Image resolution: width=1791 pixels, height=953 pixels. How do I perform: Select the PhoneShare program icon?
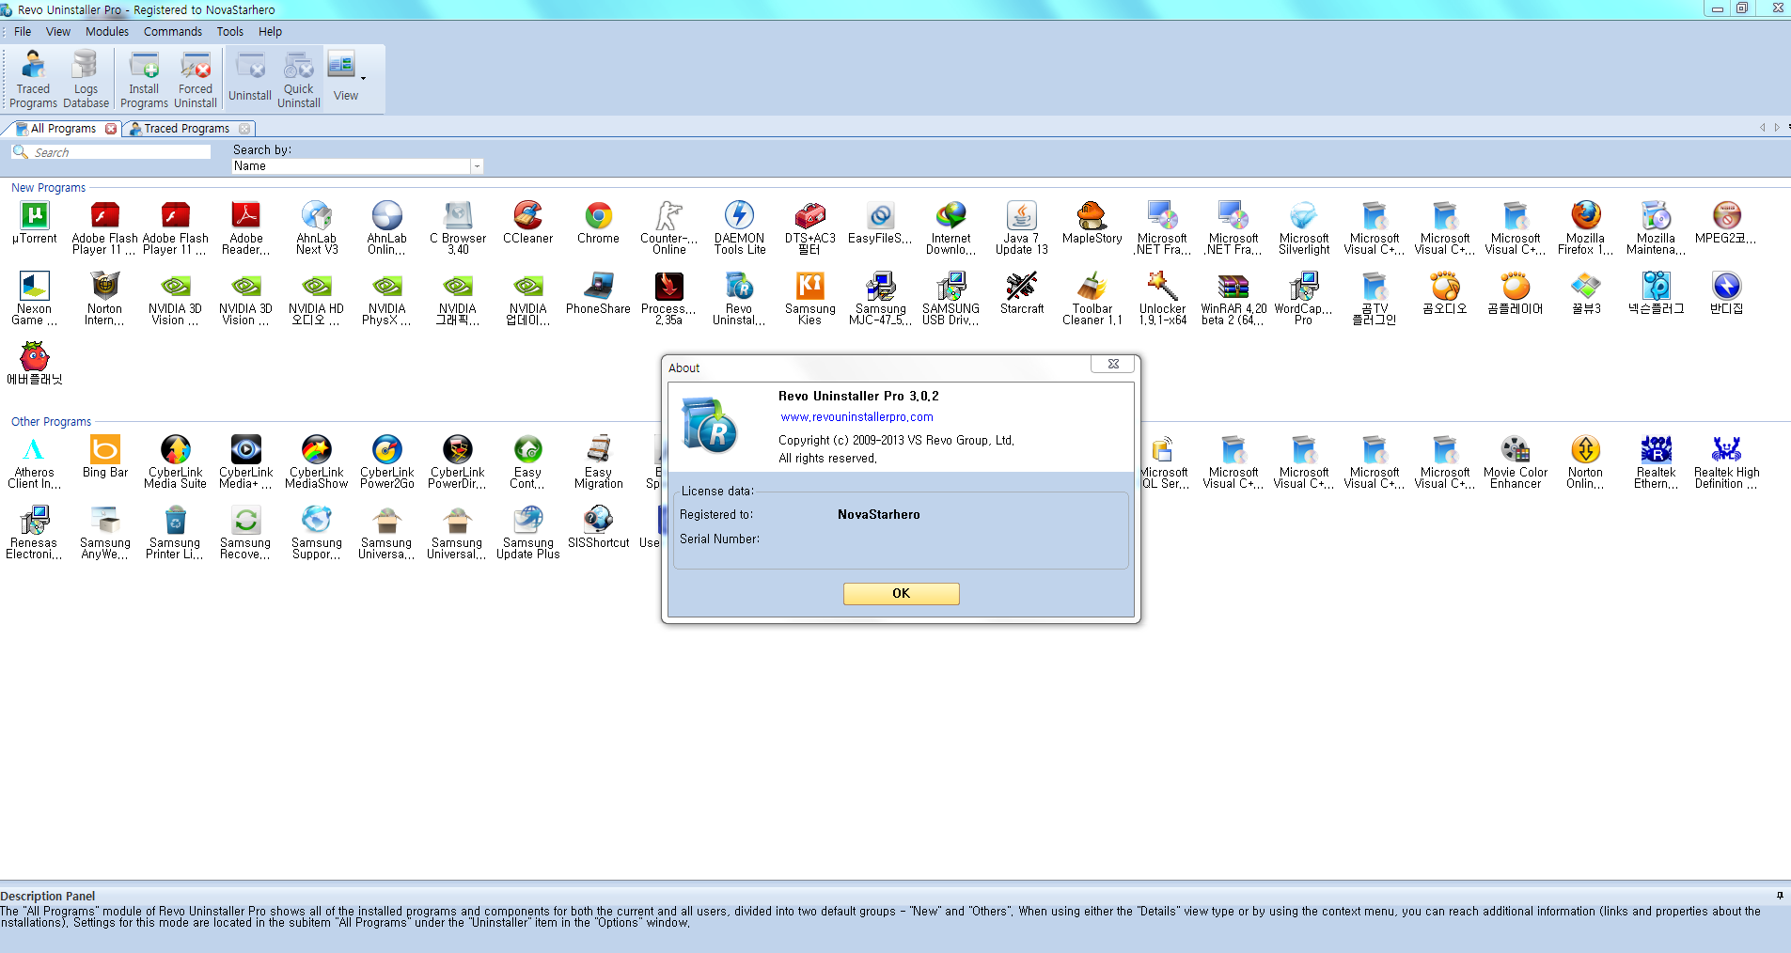coord(599,294)
